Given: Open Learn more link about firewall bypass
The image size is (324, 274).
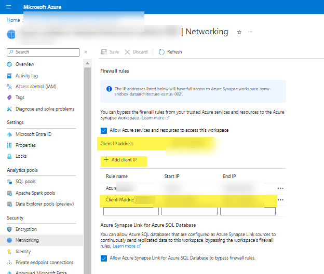Looking at the screenshot, I should (155, 118).
